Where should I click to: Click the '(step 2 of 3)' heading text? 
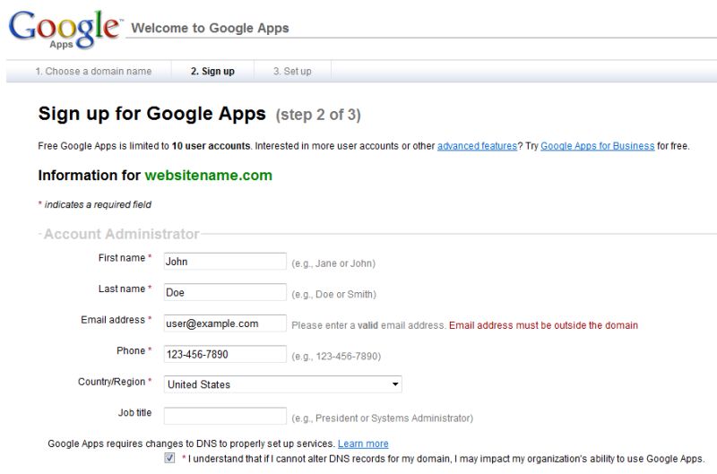click(x=318, y=115)
